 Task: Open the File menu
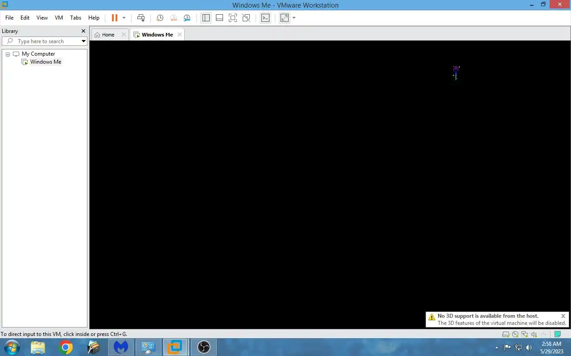pyautogui.click(x=9, y=18)
